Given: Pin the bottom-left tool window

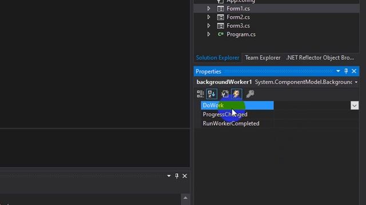Looking at the screenshot, I should coord(177,176).
